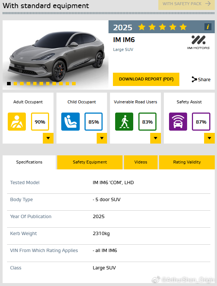This screenshot has height=286, width=217.
Task: Expand the Child Occupant details arrow
Action: pos(102,138)
